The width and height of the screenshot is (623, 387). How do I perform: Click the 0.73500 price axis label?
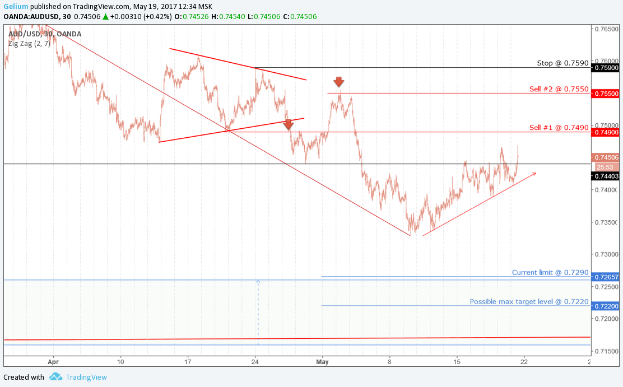click(x=606, y=222)
